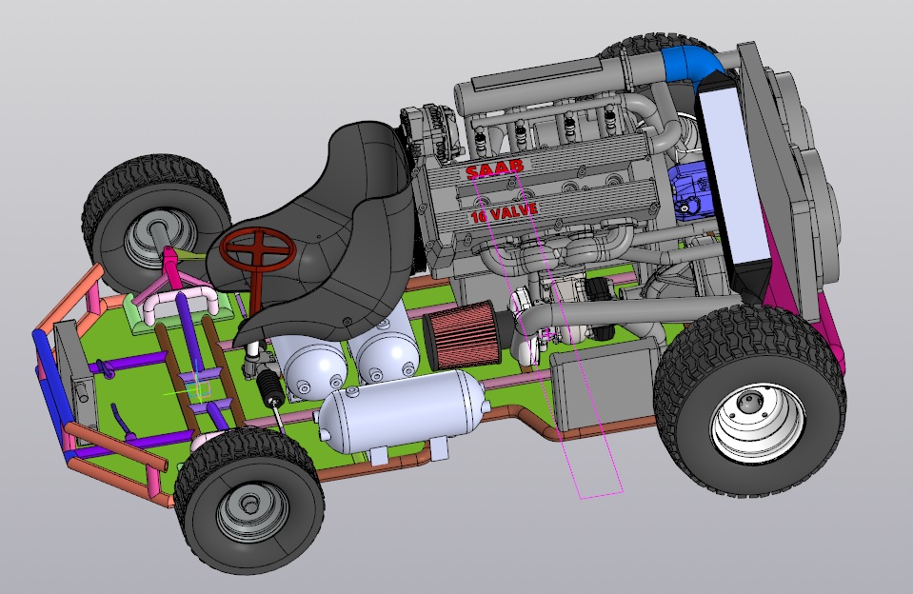Click the red 16 VALVE lettering

(505, 212)
